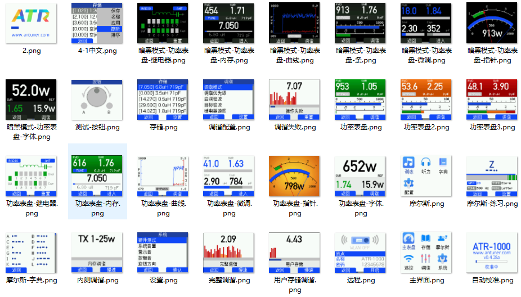The height and width of the screenshot is (297, 521).
Task: Select 暗黑模式-功率表盘-字体.png showing 52.0w
Action: (32, 100)
